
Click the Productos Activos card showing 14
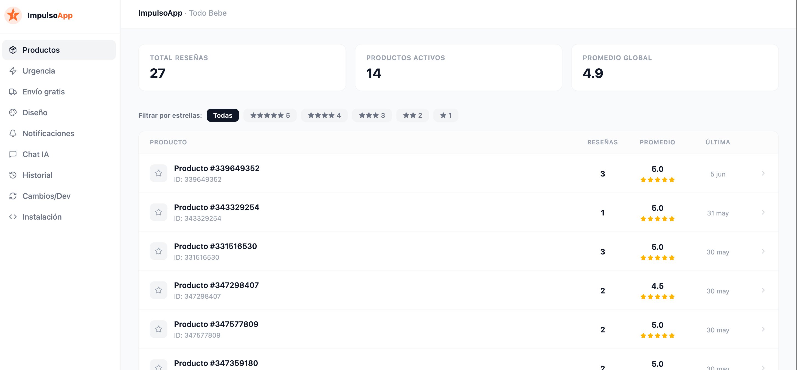458,68
